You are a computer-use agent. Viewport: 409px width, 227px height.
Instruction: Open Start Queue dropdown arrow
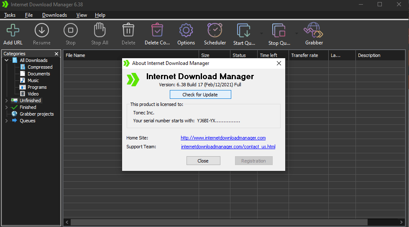(261, 34)
